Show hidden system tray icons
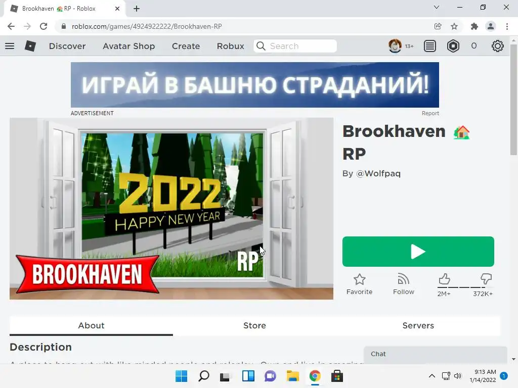The width and height of the screenshot is (518, 388). click(x=432, y=376)
